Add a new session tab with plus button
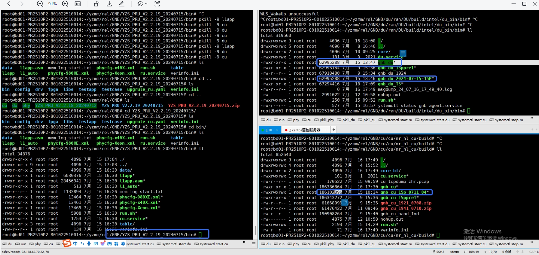Viewport: 539px width, 255px height. click(334, 130)
